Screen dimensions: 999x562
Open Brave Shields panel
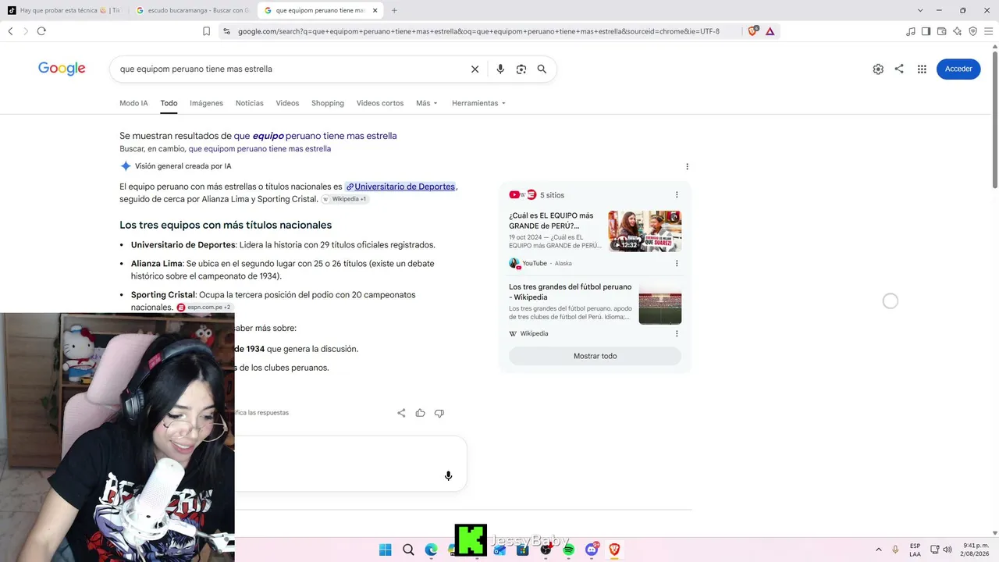[x=752, y=31]
